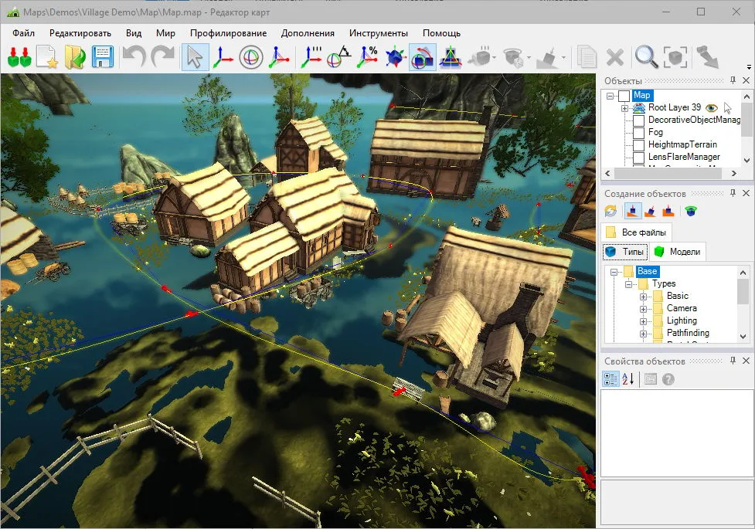Viewport: 755px width, 529px height.
Task: Expand the Root Layer 39 node
Action: pos(624,108)
